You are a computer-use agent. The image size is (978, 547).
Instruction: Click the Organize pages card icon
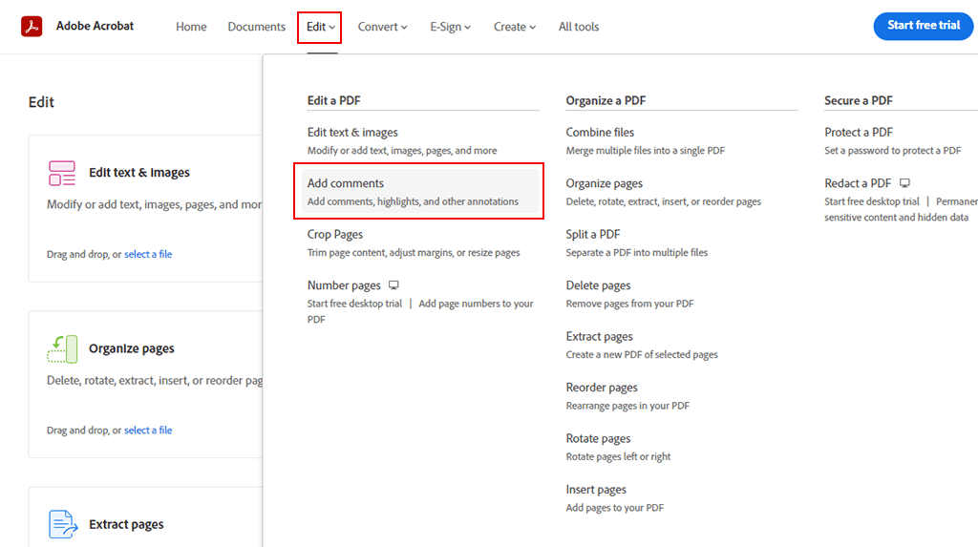(x=62, y=349)
